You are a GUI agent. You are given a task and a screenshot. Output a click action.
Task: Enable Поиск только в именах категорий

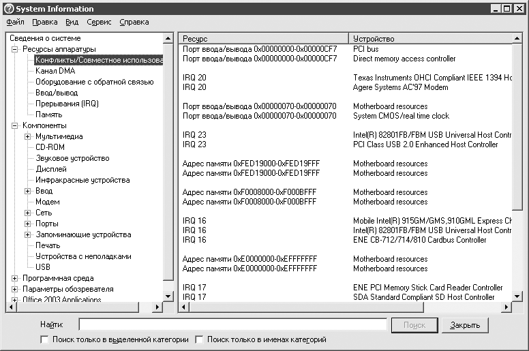click(x=200, y=339)
